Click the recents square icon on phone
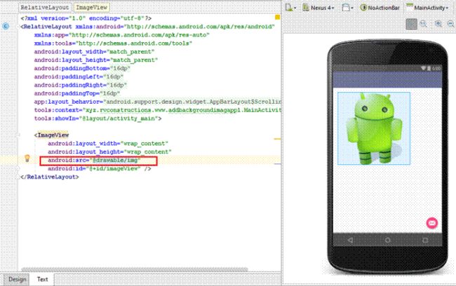This screenshot has width=456, height=286. (x=425, y=240)
